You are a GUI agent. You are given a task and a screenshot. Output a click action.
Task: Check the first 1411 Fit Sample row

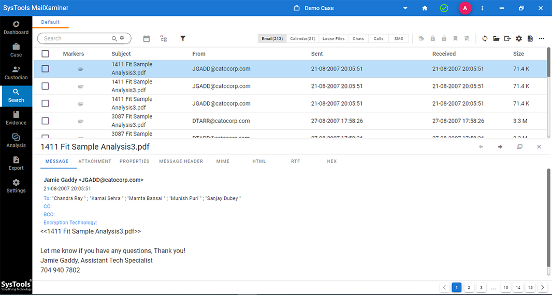(x=46, y=69)
